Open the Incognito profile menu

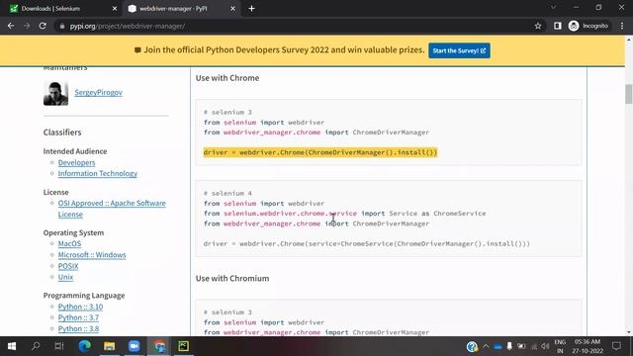[x=588, y=26]
